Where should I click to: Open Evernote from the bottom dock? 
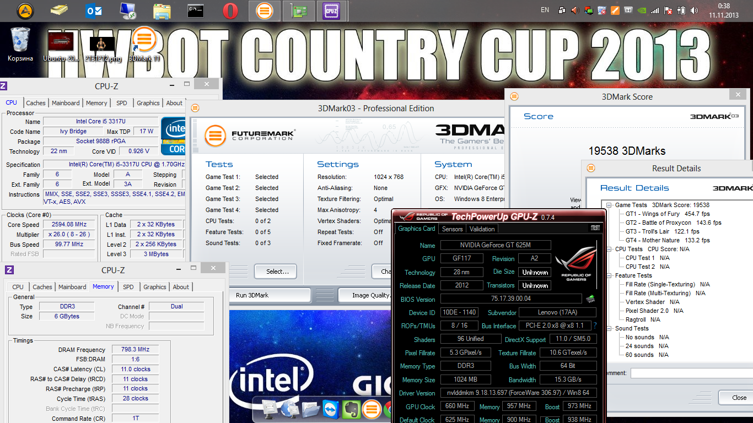tap(351, 409)
